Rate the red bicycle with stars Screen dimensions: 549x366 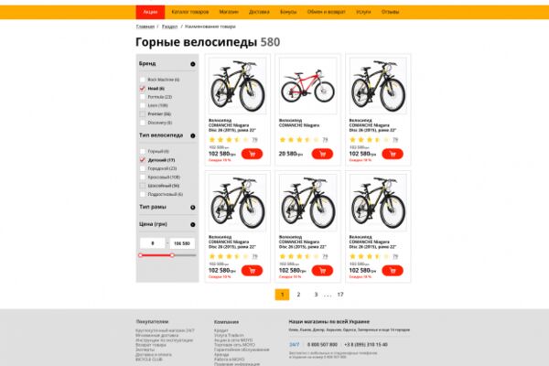point(300,140)
